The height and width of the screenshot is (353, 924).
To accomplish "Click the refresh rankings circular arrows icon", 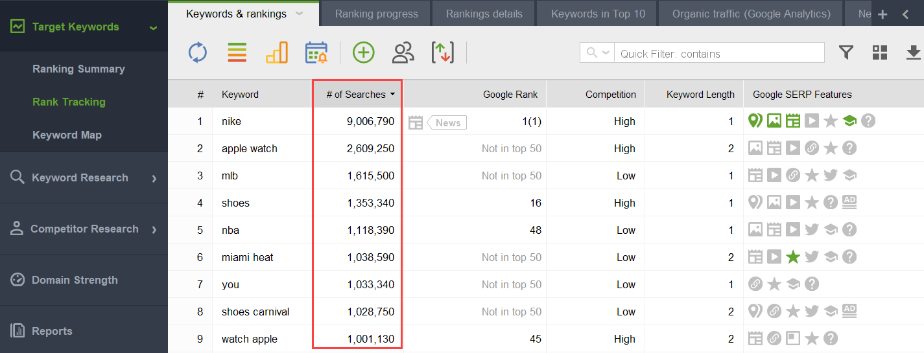I will [x=198, y=52].
